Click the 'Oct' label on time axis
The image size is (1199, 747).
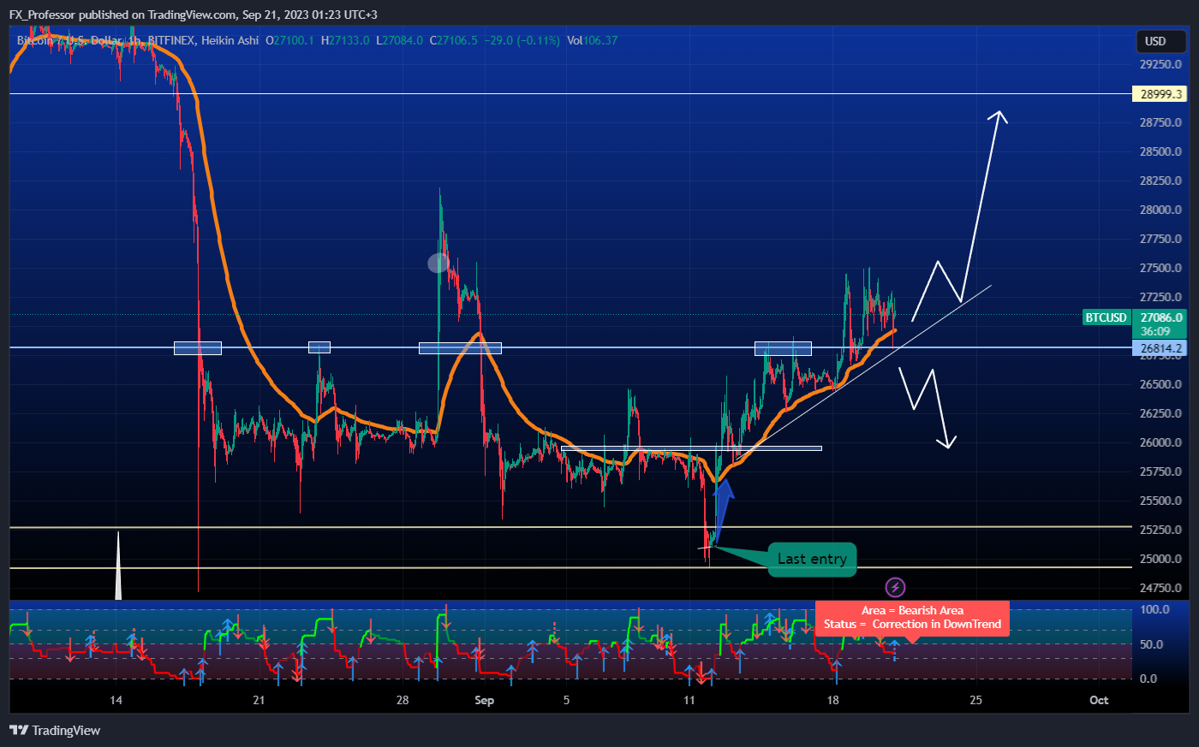point(1099,700)
